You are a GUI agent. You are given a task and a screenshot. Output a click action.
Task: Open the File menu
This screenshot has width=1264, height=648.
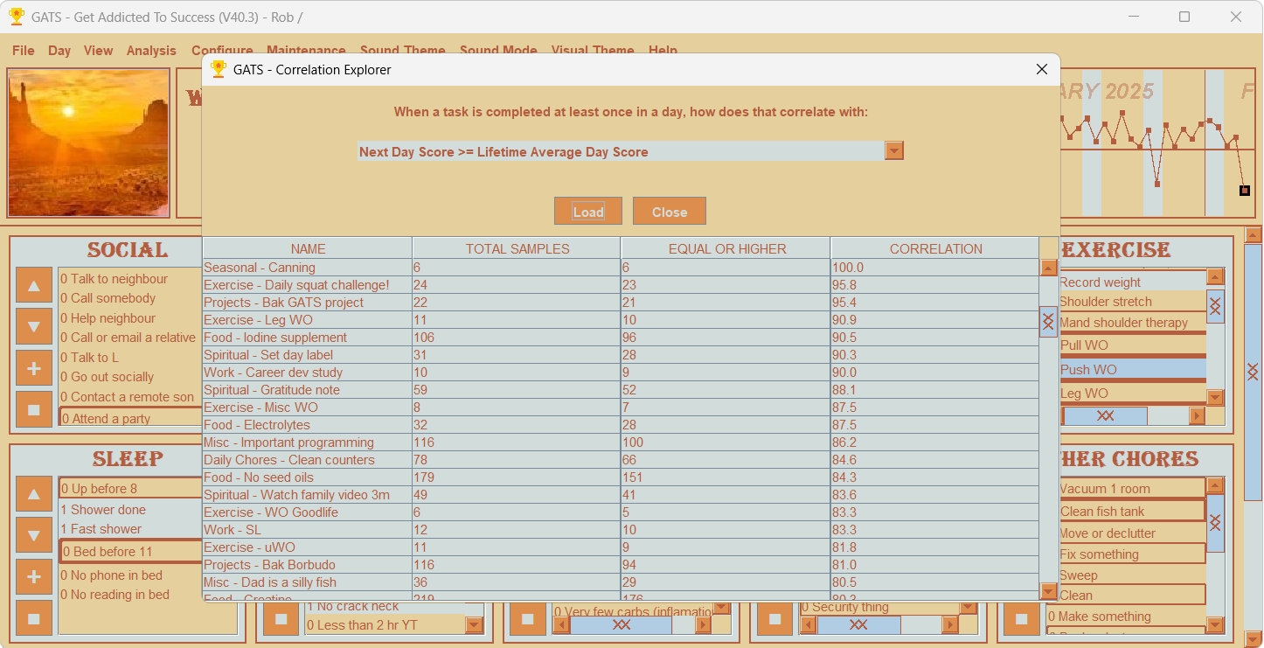coord(24,51)
